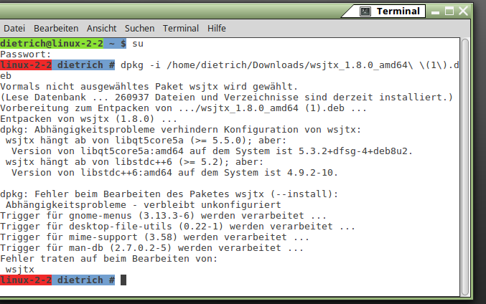Click the red linux-2-2 prompt on the dpkg line
Screen dimensions: 486x304
(x=26, y=65)
